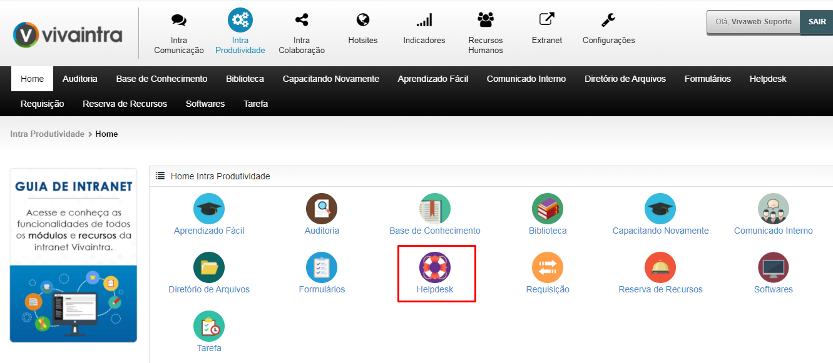Screen dimensions: 833x363
Task: Select the Home tab in navigation bar
Action: (x=32, y=79)
